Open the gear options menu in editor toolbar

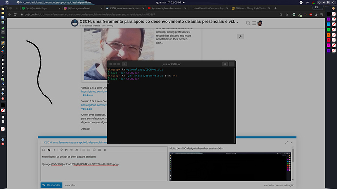(105, 150)
